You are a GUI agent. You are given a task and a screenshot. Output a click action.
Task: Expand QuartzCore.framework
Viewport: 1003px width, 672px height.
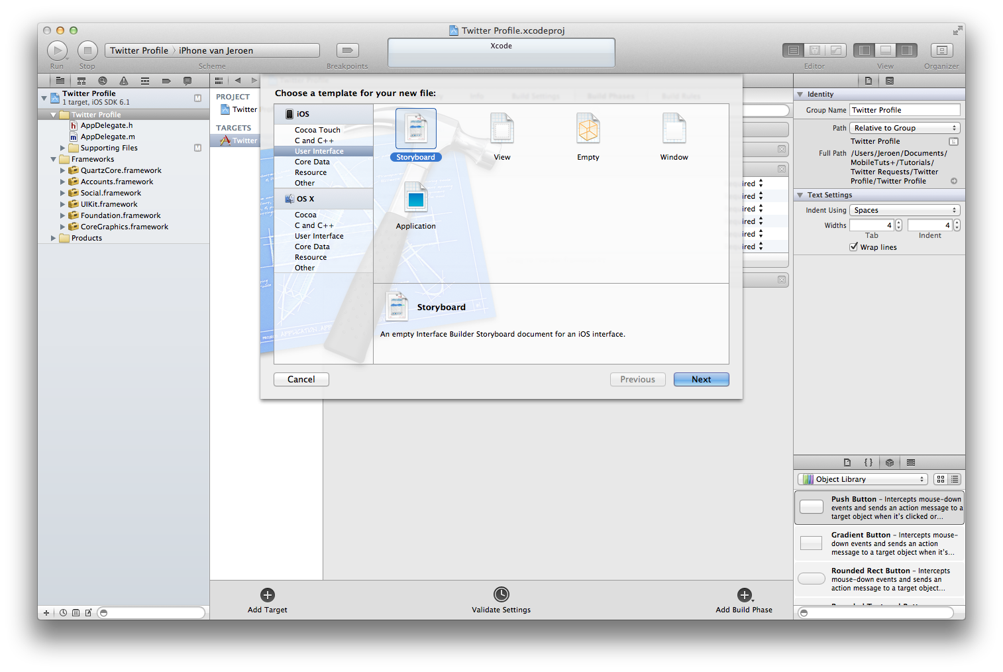pyautogui.click(x=62, y=170)
